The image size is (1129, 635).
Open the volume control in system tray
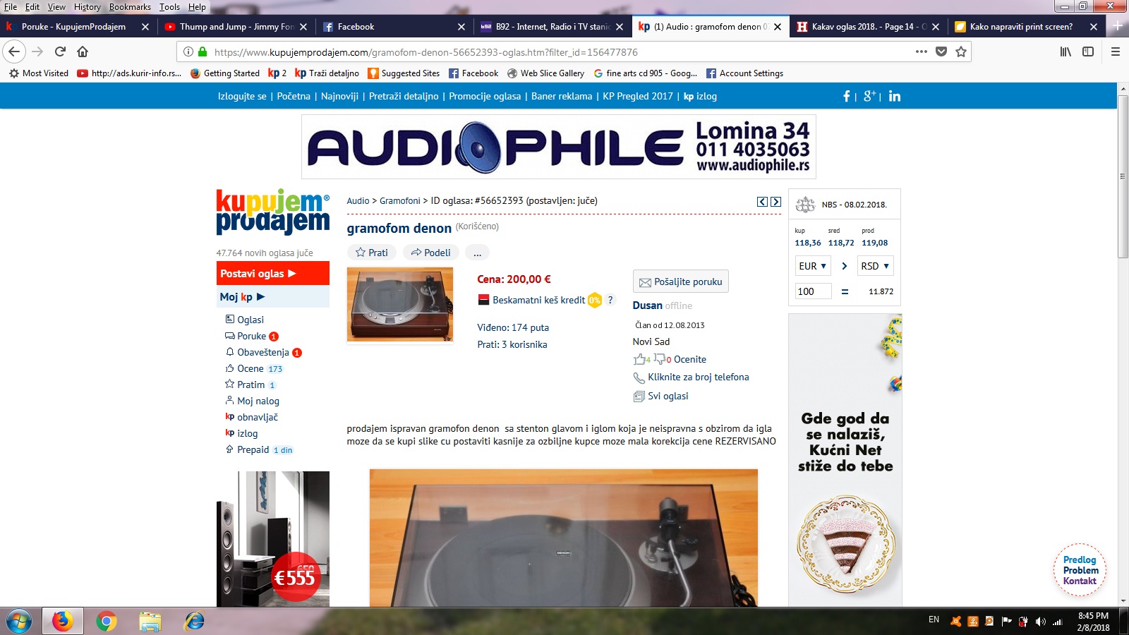(x=1040, y=622)
